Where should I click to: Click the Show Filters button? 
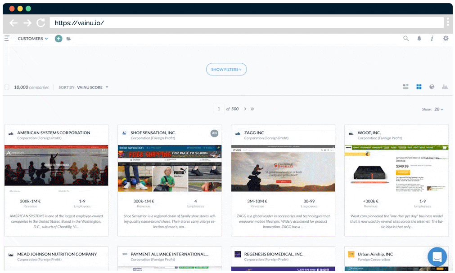[226, 70]
